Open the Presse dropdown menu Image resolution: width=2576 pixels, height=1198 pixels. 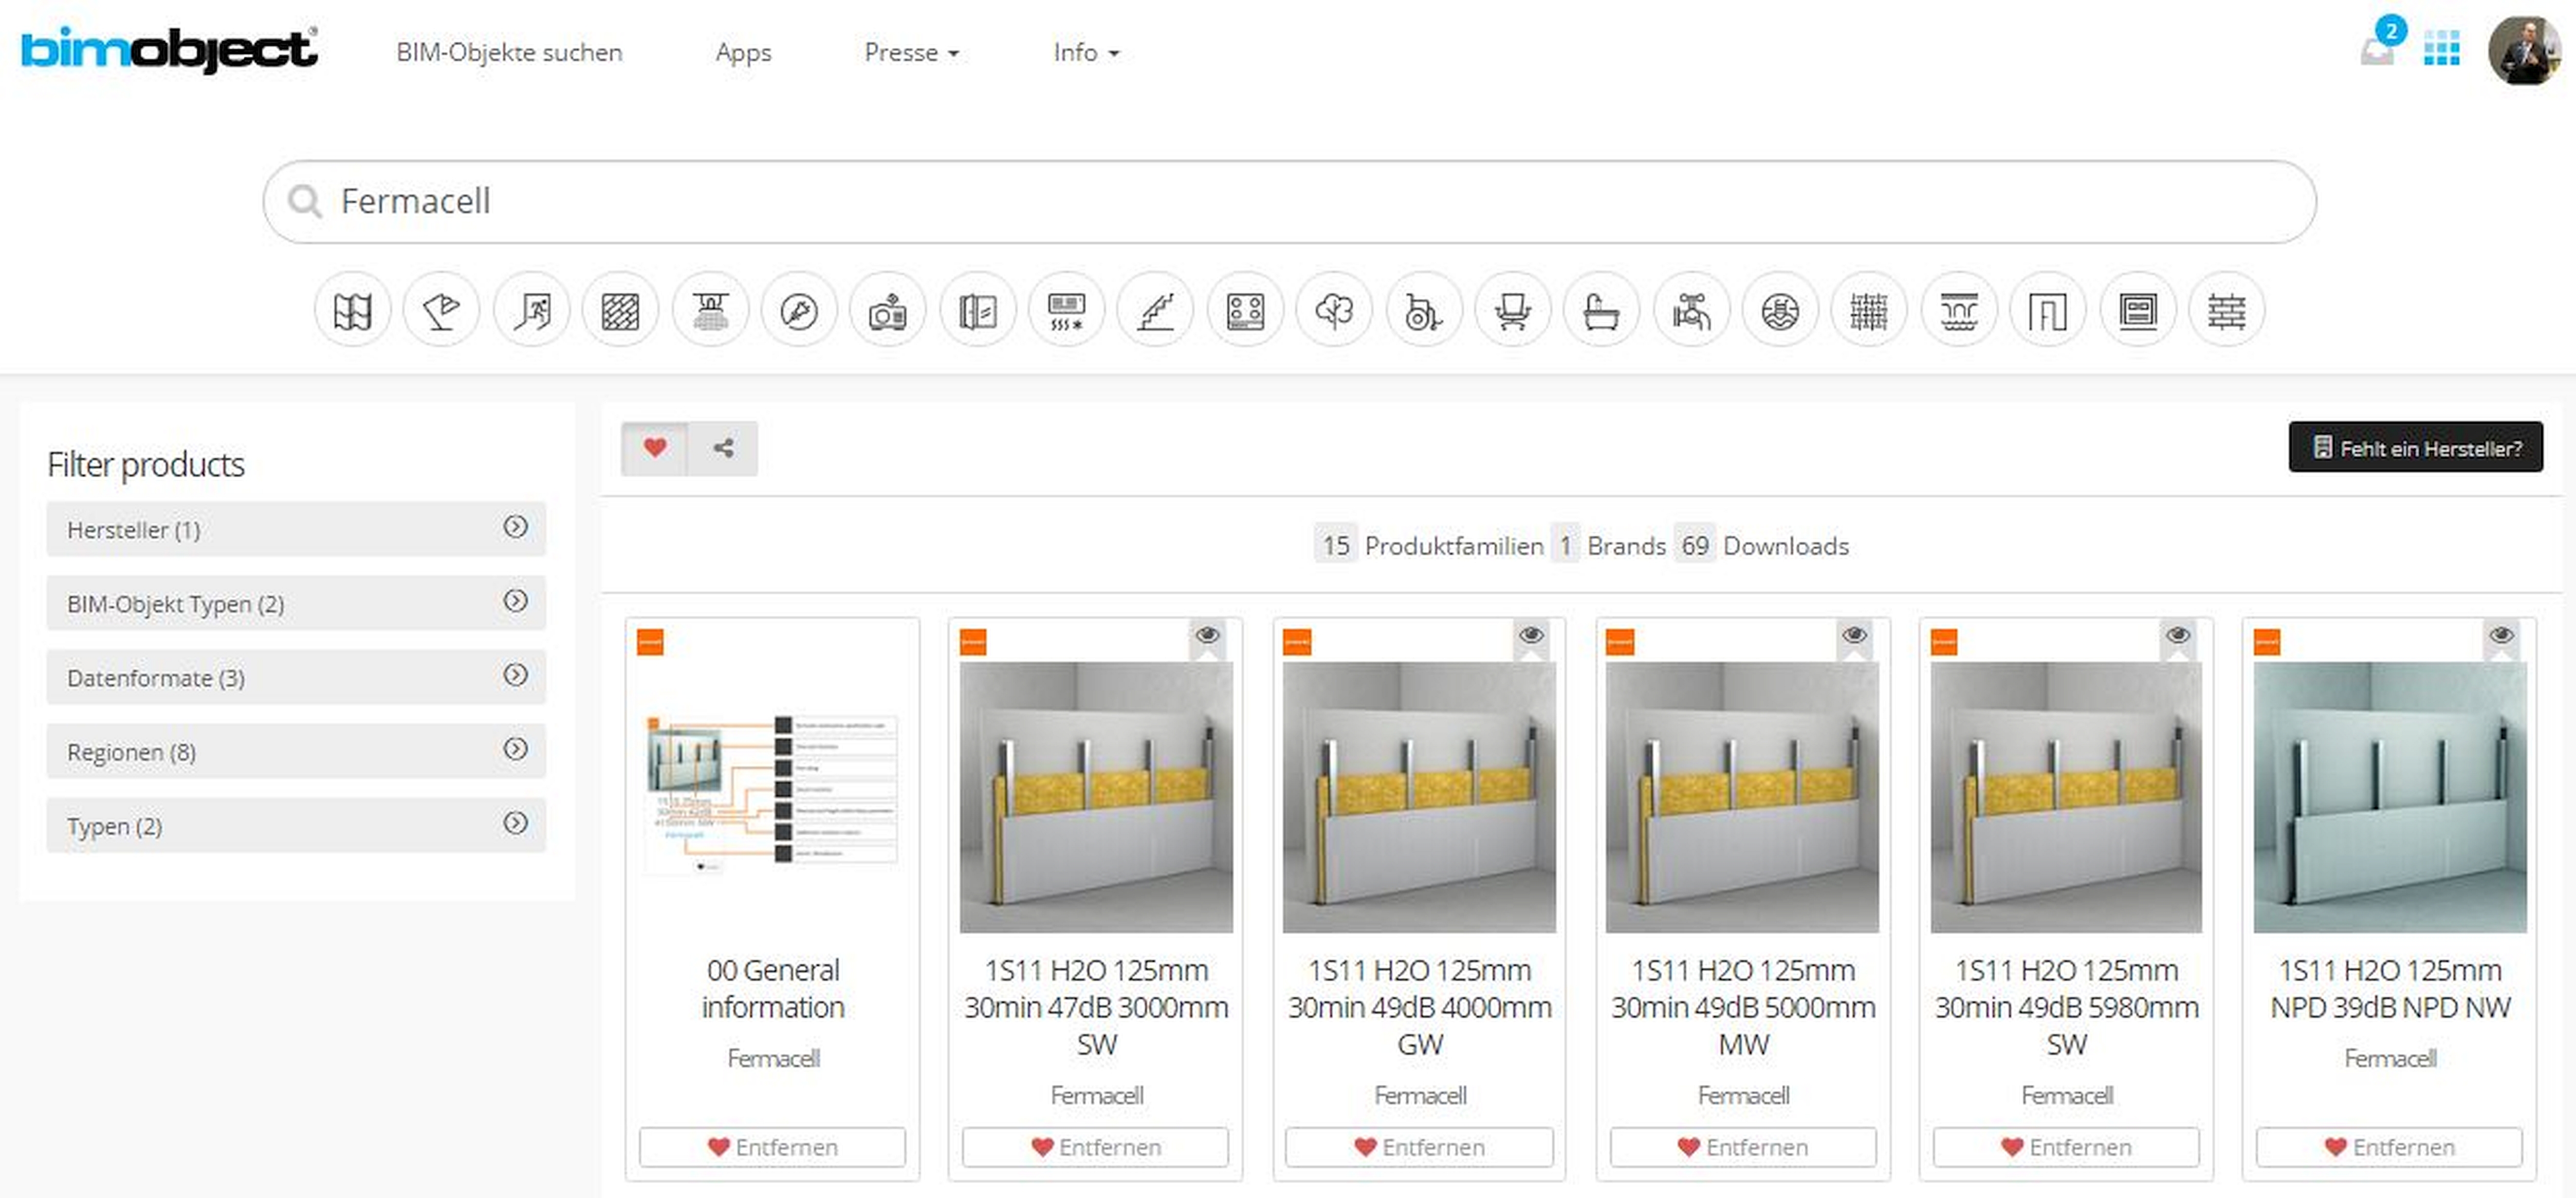[911, 52]
